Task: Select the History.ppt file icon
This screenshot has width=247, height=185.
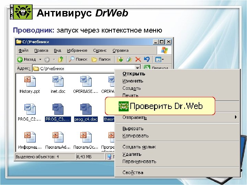Action: [30, 81]
